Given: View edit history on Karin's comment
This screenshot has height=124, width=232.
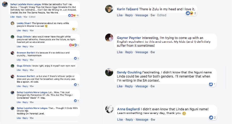Looking at the screenshot, I should 162,15.
